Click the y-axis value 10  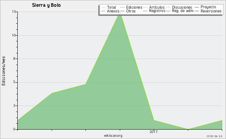point(14,35)
